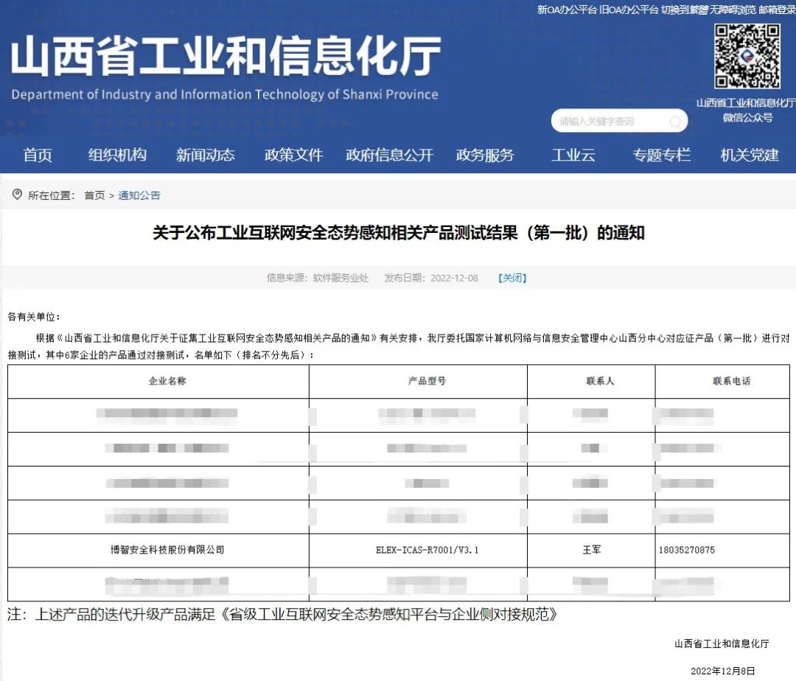This screenshot has height=681, width=796.
Task: Click the 产品型号 column header
Action: (427, 381)
